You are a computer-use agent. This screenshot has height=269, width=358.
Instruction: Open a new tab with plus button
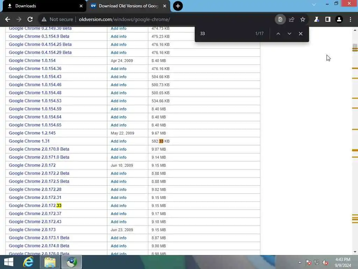click(178, 6)
